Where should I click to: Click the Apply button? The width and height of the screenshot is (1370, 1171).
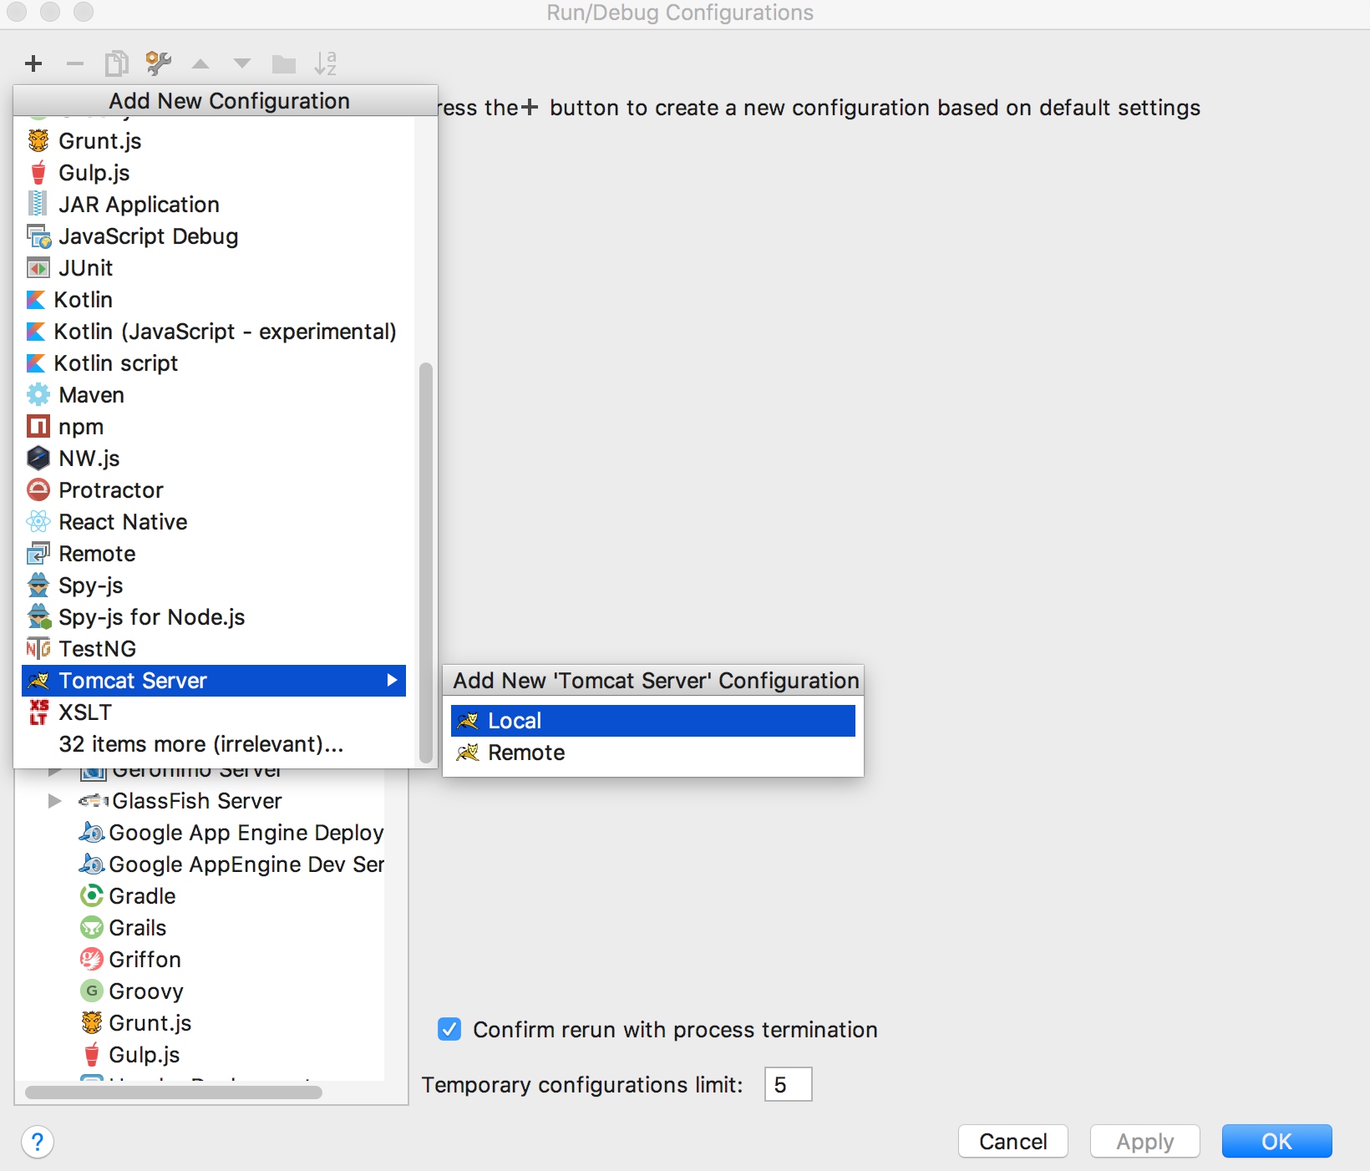click(x=1144, y=1141)
